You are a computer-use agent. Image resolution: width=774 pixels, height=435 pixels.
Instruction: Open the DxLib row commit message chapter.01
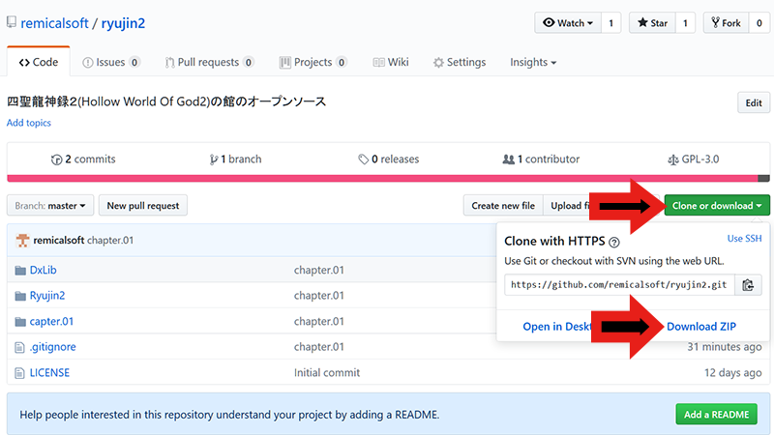click(319, 270)
